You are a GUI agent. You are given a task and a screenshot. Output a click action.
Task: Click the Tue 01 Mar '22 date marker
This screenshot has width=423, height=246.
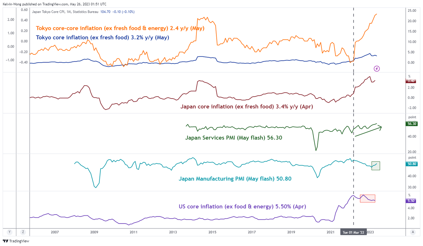tap(353, 232)
